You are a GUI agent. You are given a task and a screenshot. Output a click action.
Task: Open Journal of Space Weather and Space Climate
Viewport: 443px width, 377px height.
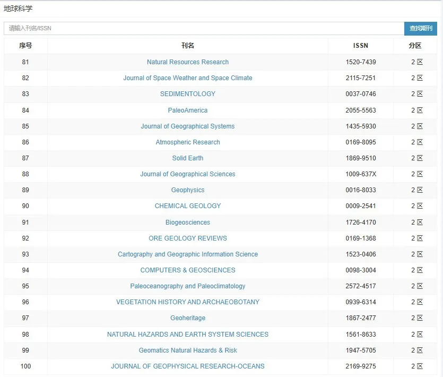pyautogui.click(x=188, y=78)
